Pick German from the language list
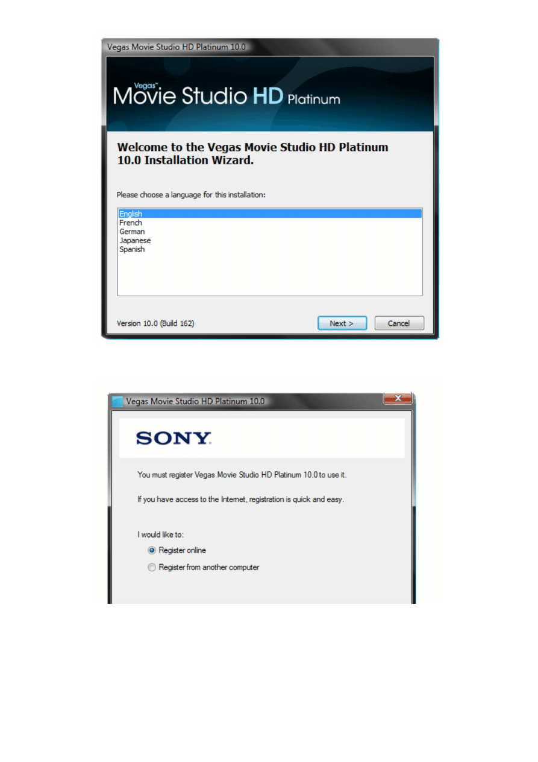Screen dimensions: 538x762 [x=132, y=232]
